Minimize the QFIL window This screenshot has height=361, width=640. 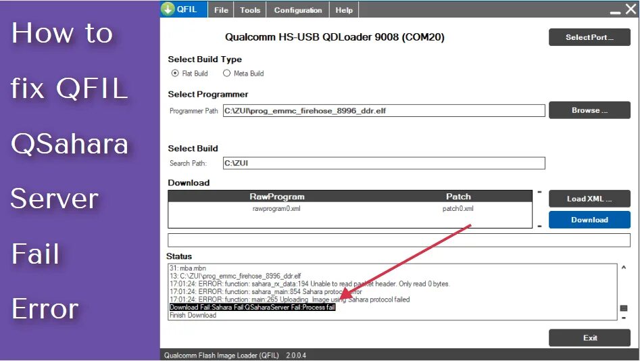click(x=615, y=12)
